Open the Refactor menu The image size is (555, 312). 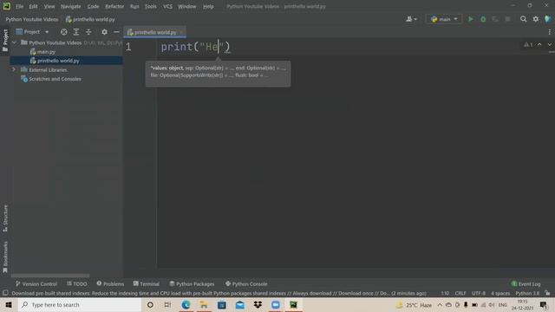[x=114, y=6]
